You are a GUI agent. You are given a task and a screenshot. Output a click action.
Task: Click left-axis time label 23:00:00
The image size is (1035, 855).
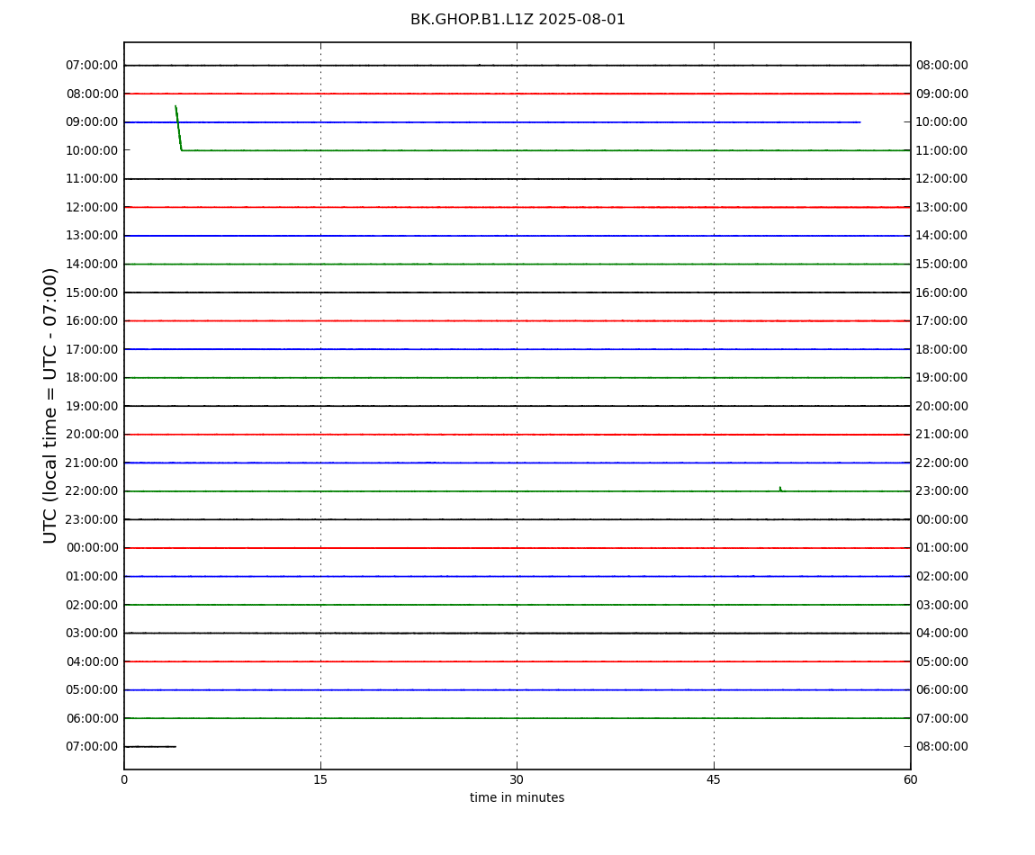coord(93,519)
